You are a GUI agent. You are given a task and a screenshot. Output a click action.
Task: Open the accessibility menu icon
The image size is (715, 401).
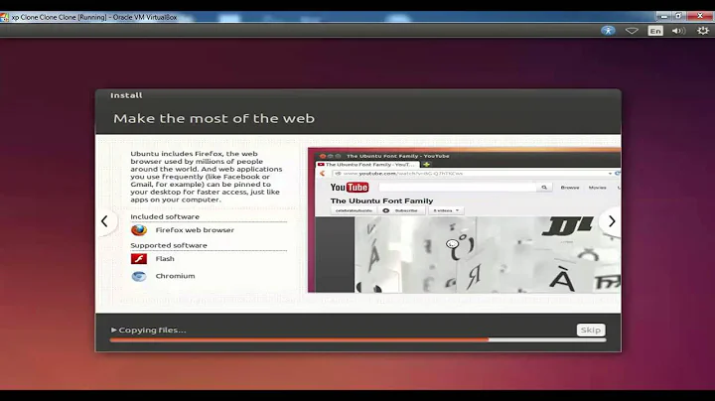pyautogui.click(x=608, y=31)
